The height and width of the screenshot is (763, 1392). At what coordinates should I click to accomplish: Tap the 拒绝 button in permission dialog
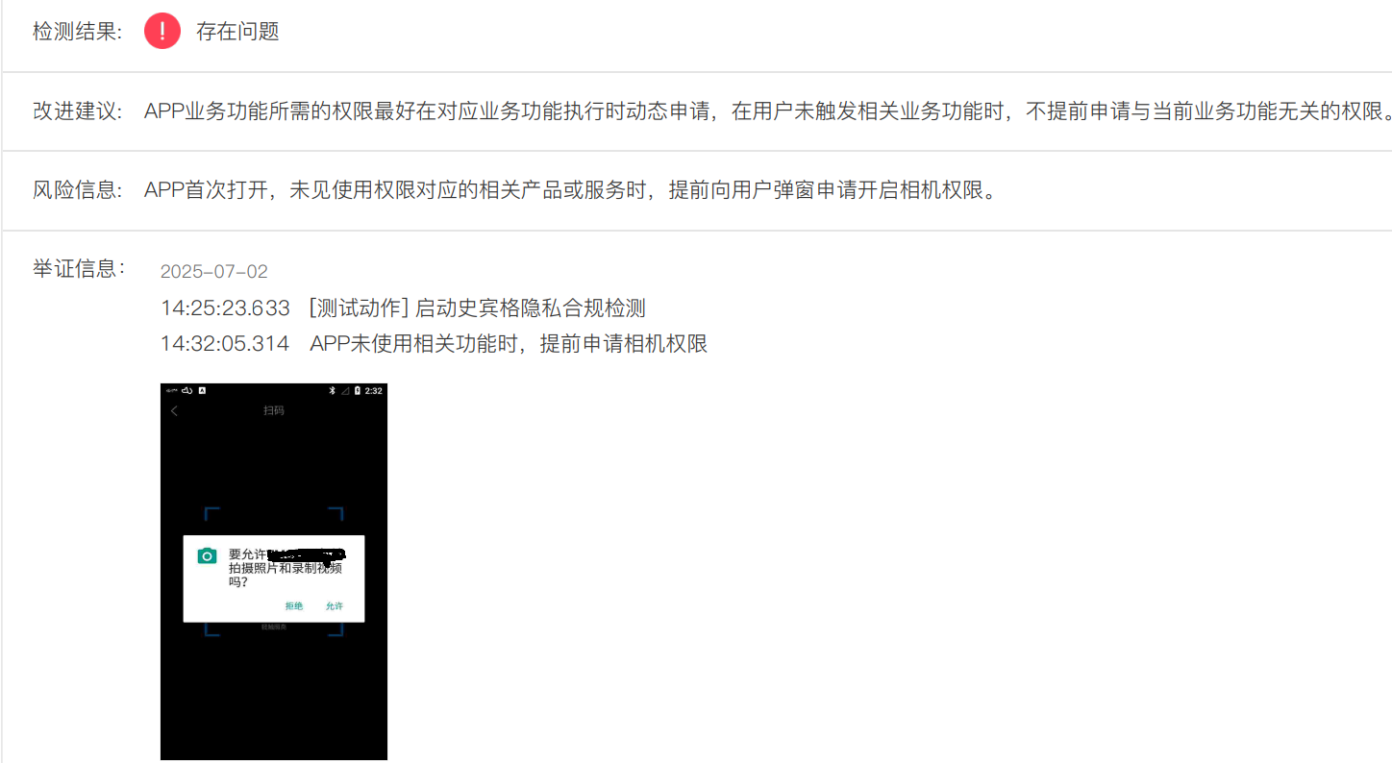294,605
